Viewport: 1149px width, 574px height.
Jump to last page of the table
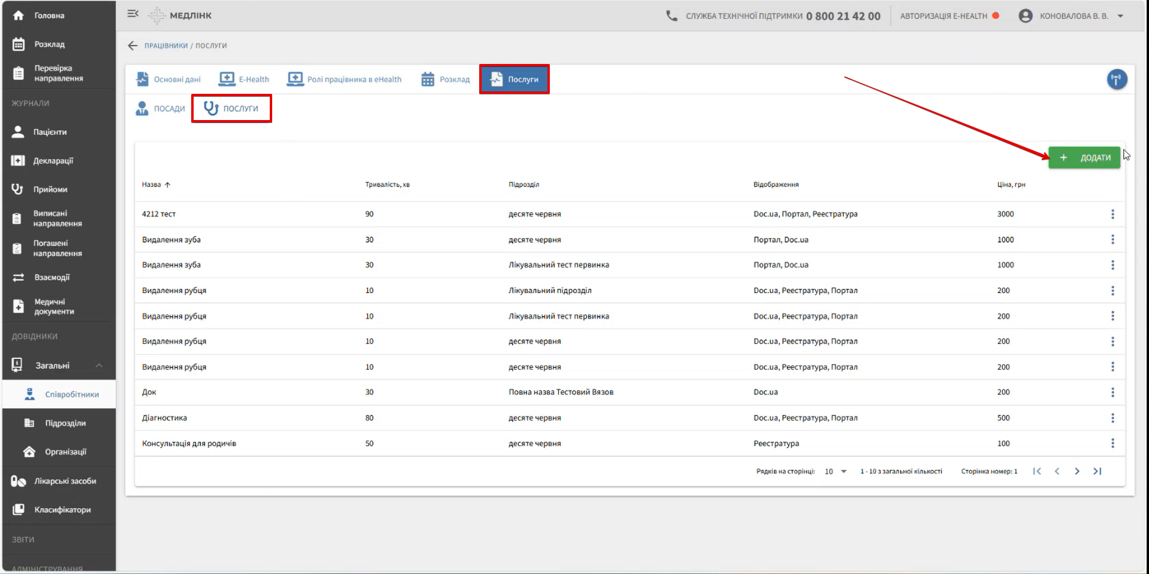[x=1097, y=471]
